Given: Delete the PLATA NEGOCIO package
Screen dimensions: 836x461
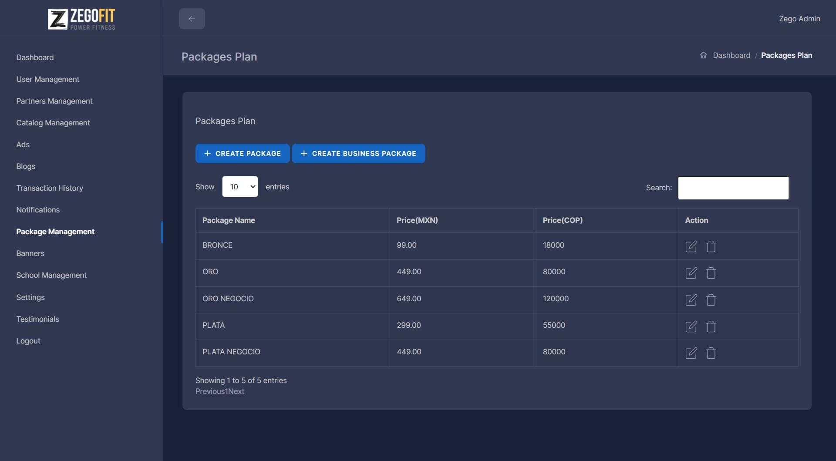Looking at the screenshot, I should coord(711,353).
